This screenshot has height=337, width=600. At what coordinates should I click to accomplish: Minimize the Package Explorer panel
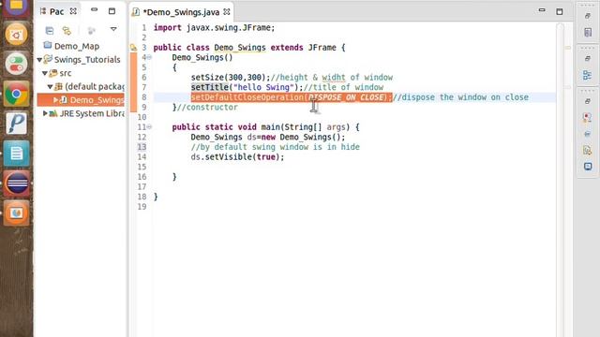tap(94, 9)
